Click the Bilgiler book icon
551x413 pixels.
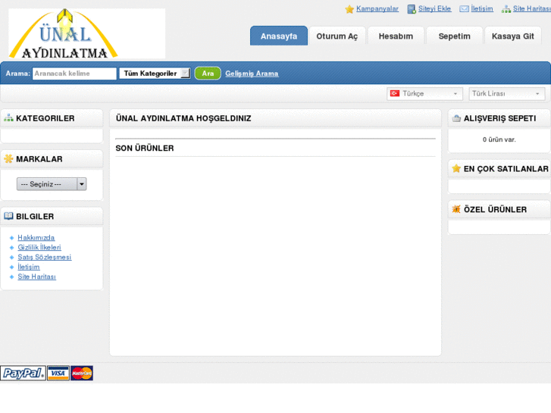tap(8, 216)
